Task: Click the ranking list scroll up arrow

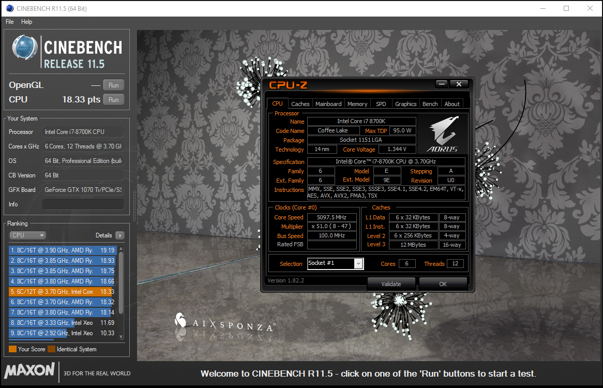Action: pyautogui.click(x=121, y=249)
